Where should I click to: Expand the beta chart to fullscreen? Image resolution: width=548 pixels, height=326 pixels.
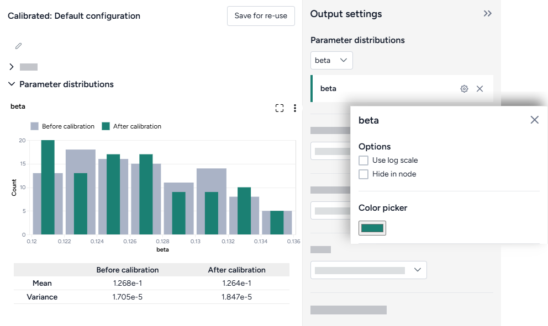[x=280, y=108]
